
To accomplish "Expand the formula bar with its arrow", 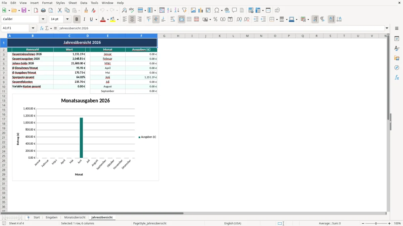I will click(x=387, y=28).
